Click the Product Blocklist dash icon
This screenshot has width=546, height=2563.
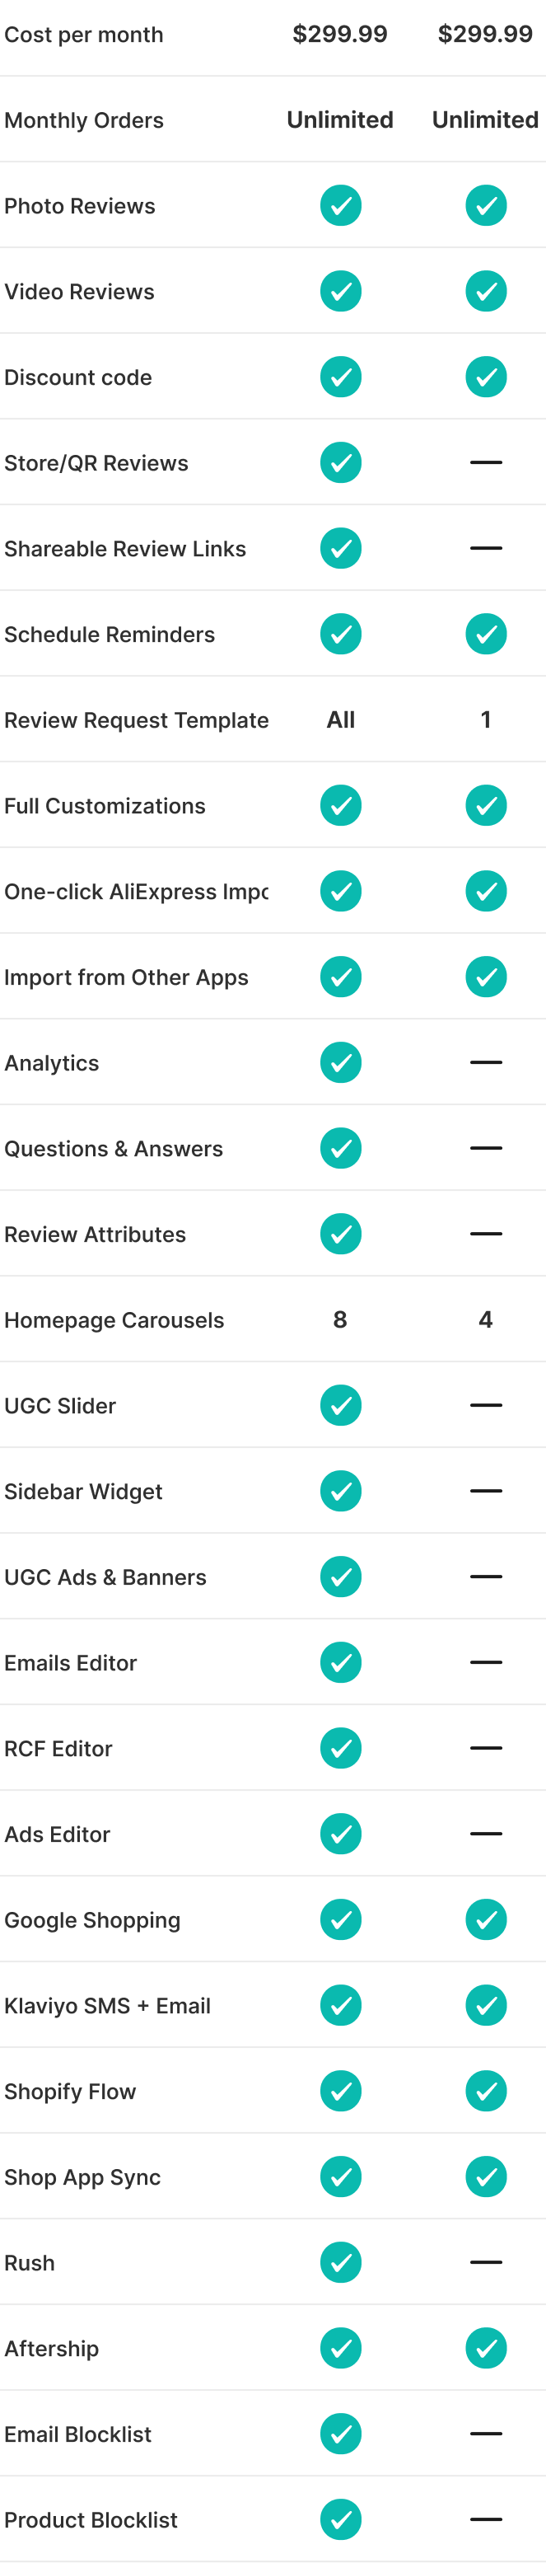(485, 2519)
